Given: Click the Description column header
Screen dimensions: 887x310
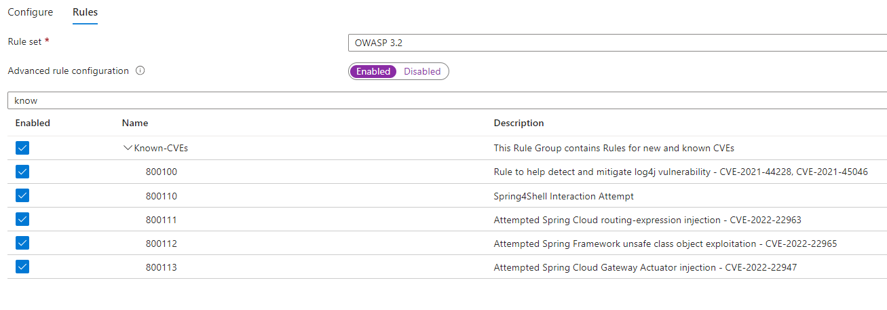Looking at the screenshot, I should tap(518, 123).
